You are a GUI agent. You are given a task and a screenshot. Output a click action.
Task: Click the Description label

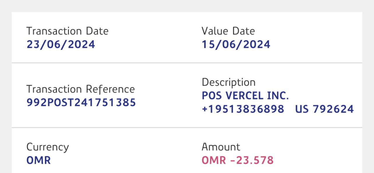(228, 82)
